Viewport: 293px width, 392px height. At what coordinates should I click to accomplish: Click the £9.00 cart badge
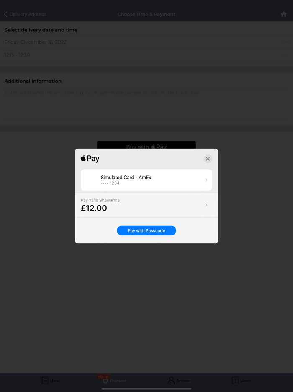coord(103,377)
